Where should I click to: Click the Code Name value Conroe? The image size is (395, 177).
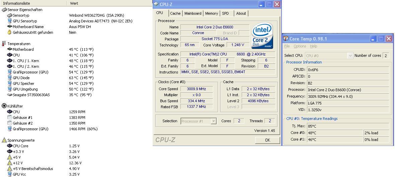click(x=198, y=33)
